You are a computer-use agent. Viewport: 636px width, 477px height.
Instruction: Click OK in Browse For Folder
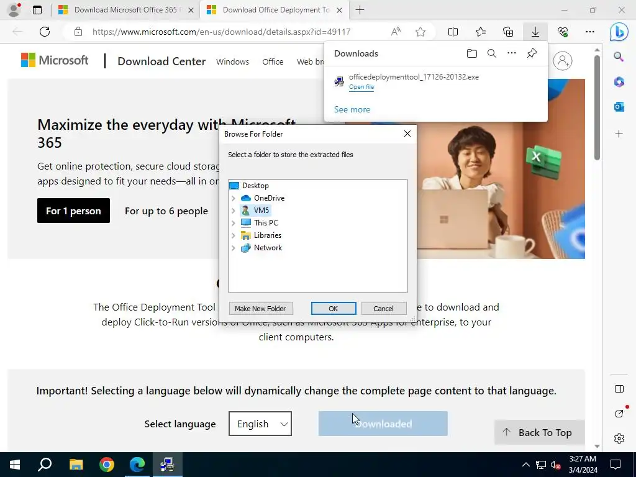point(334,308)
